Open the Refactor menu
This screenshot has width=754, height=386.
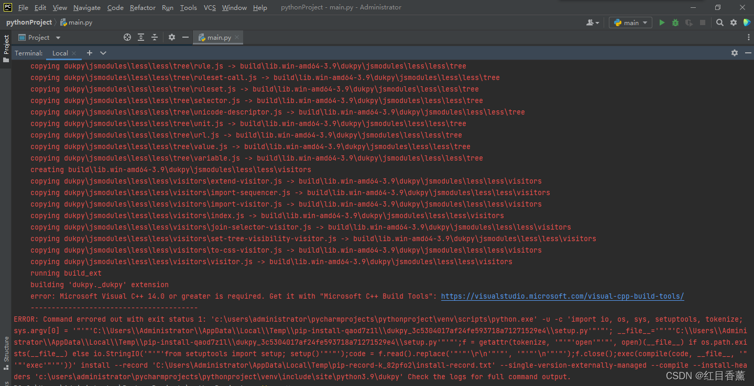tap(143, 7)
